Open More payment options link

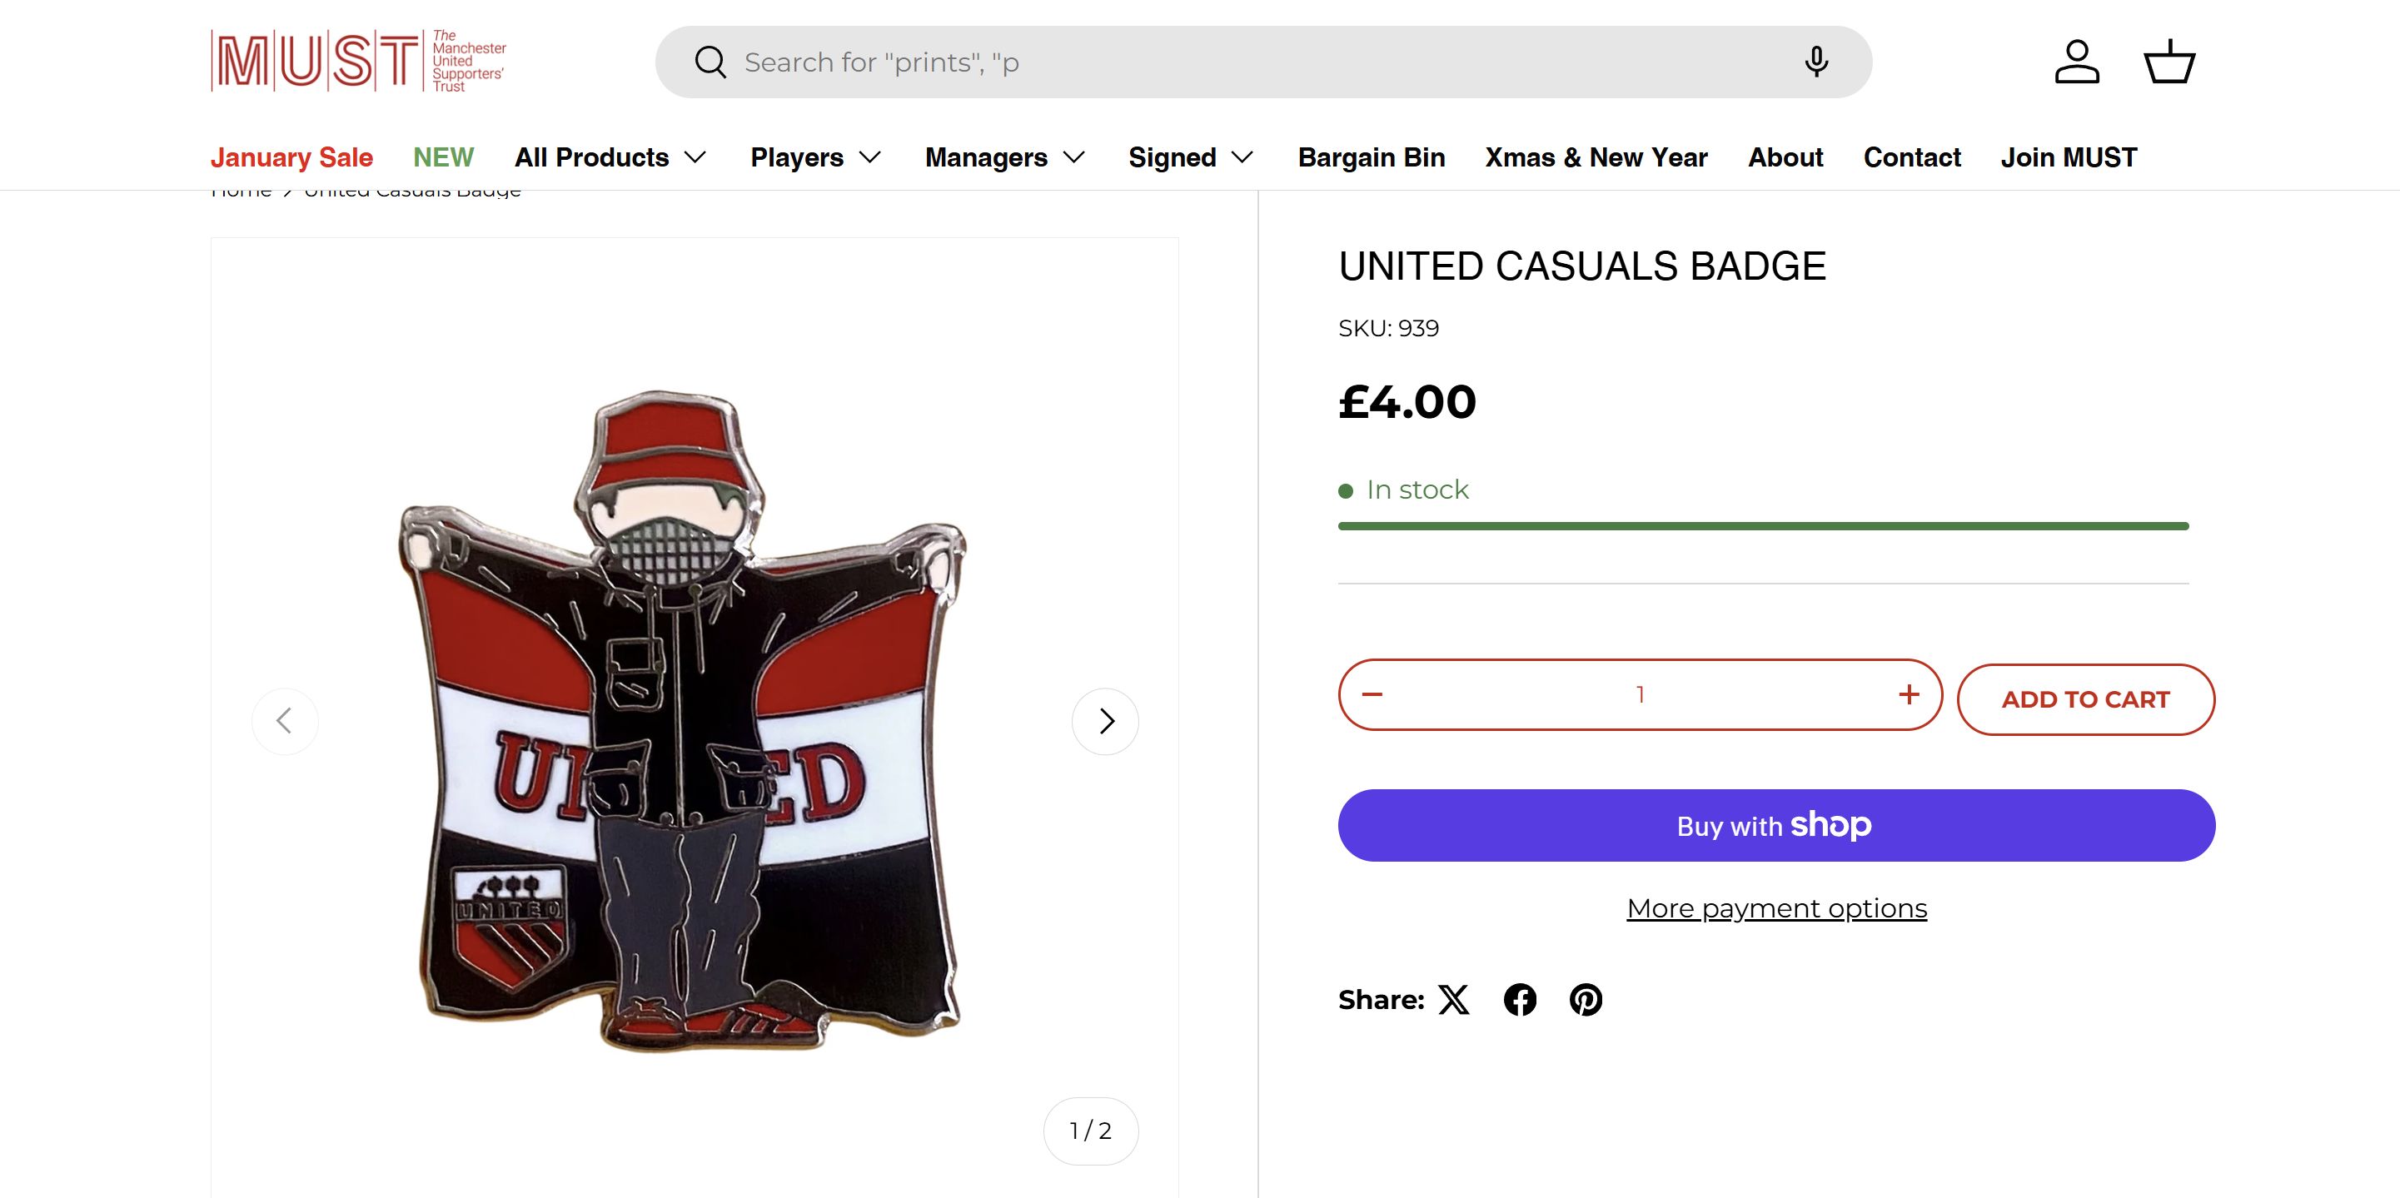pyautogui.click(x=1777, y=908)
